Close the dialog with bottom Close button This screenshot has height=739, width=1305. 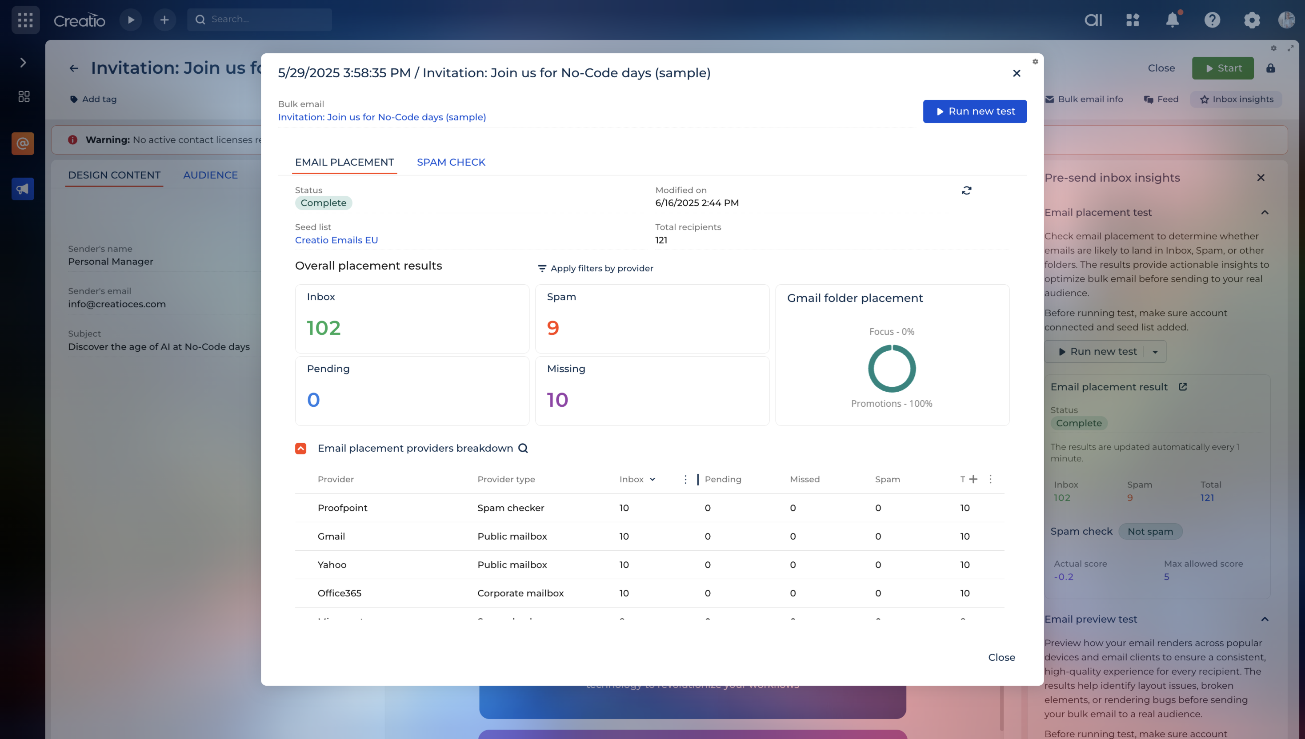[1001, 657]
